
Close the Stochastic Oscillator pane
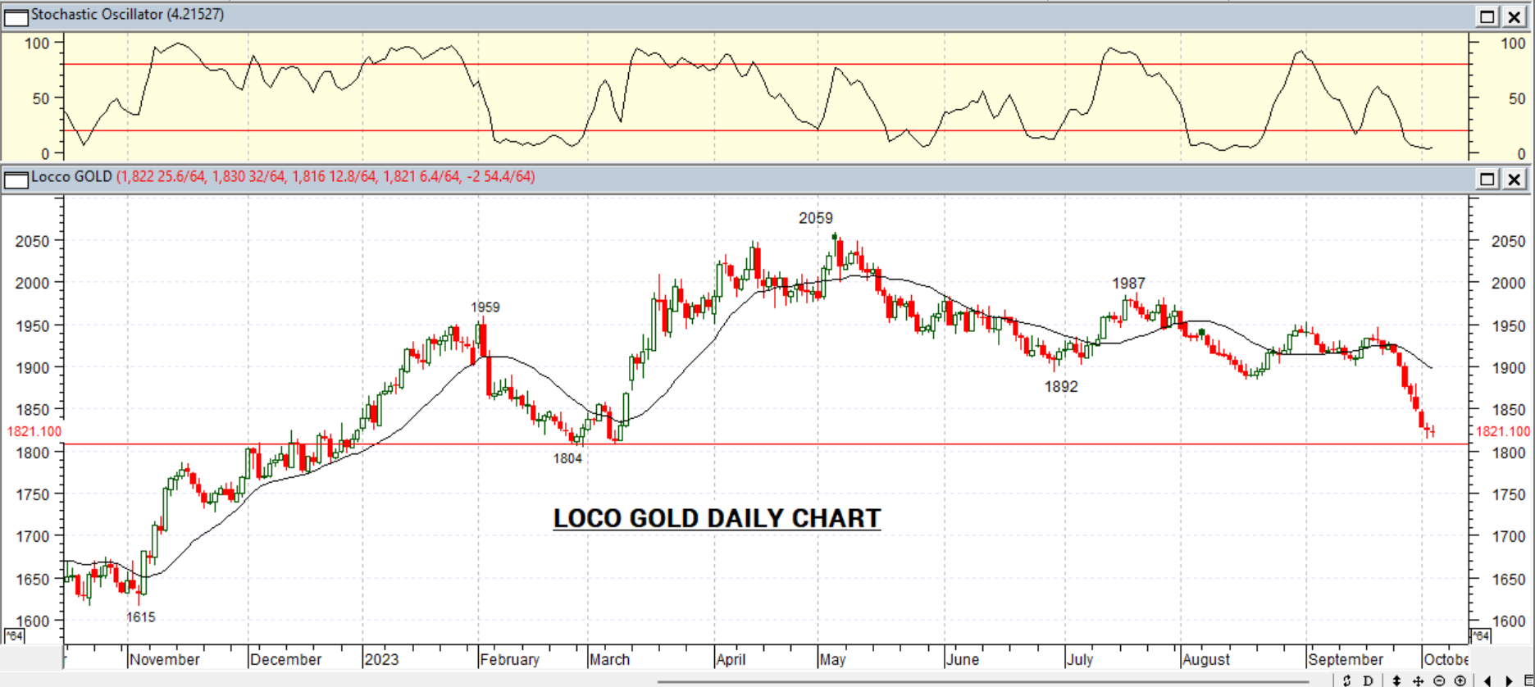pyautogui.click(x=1514, y=16)
